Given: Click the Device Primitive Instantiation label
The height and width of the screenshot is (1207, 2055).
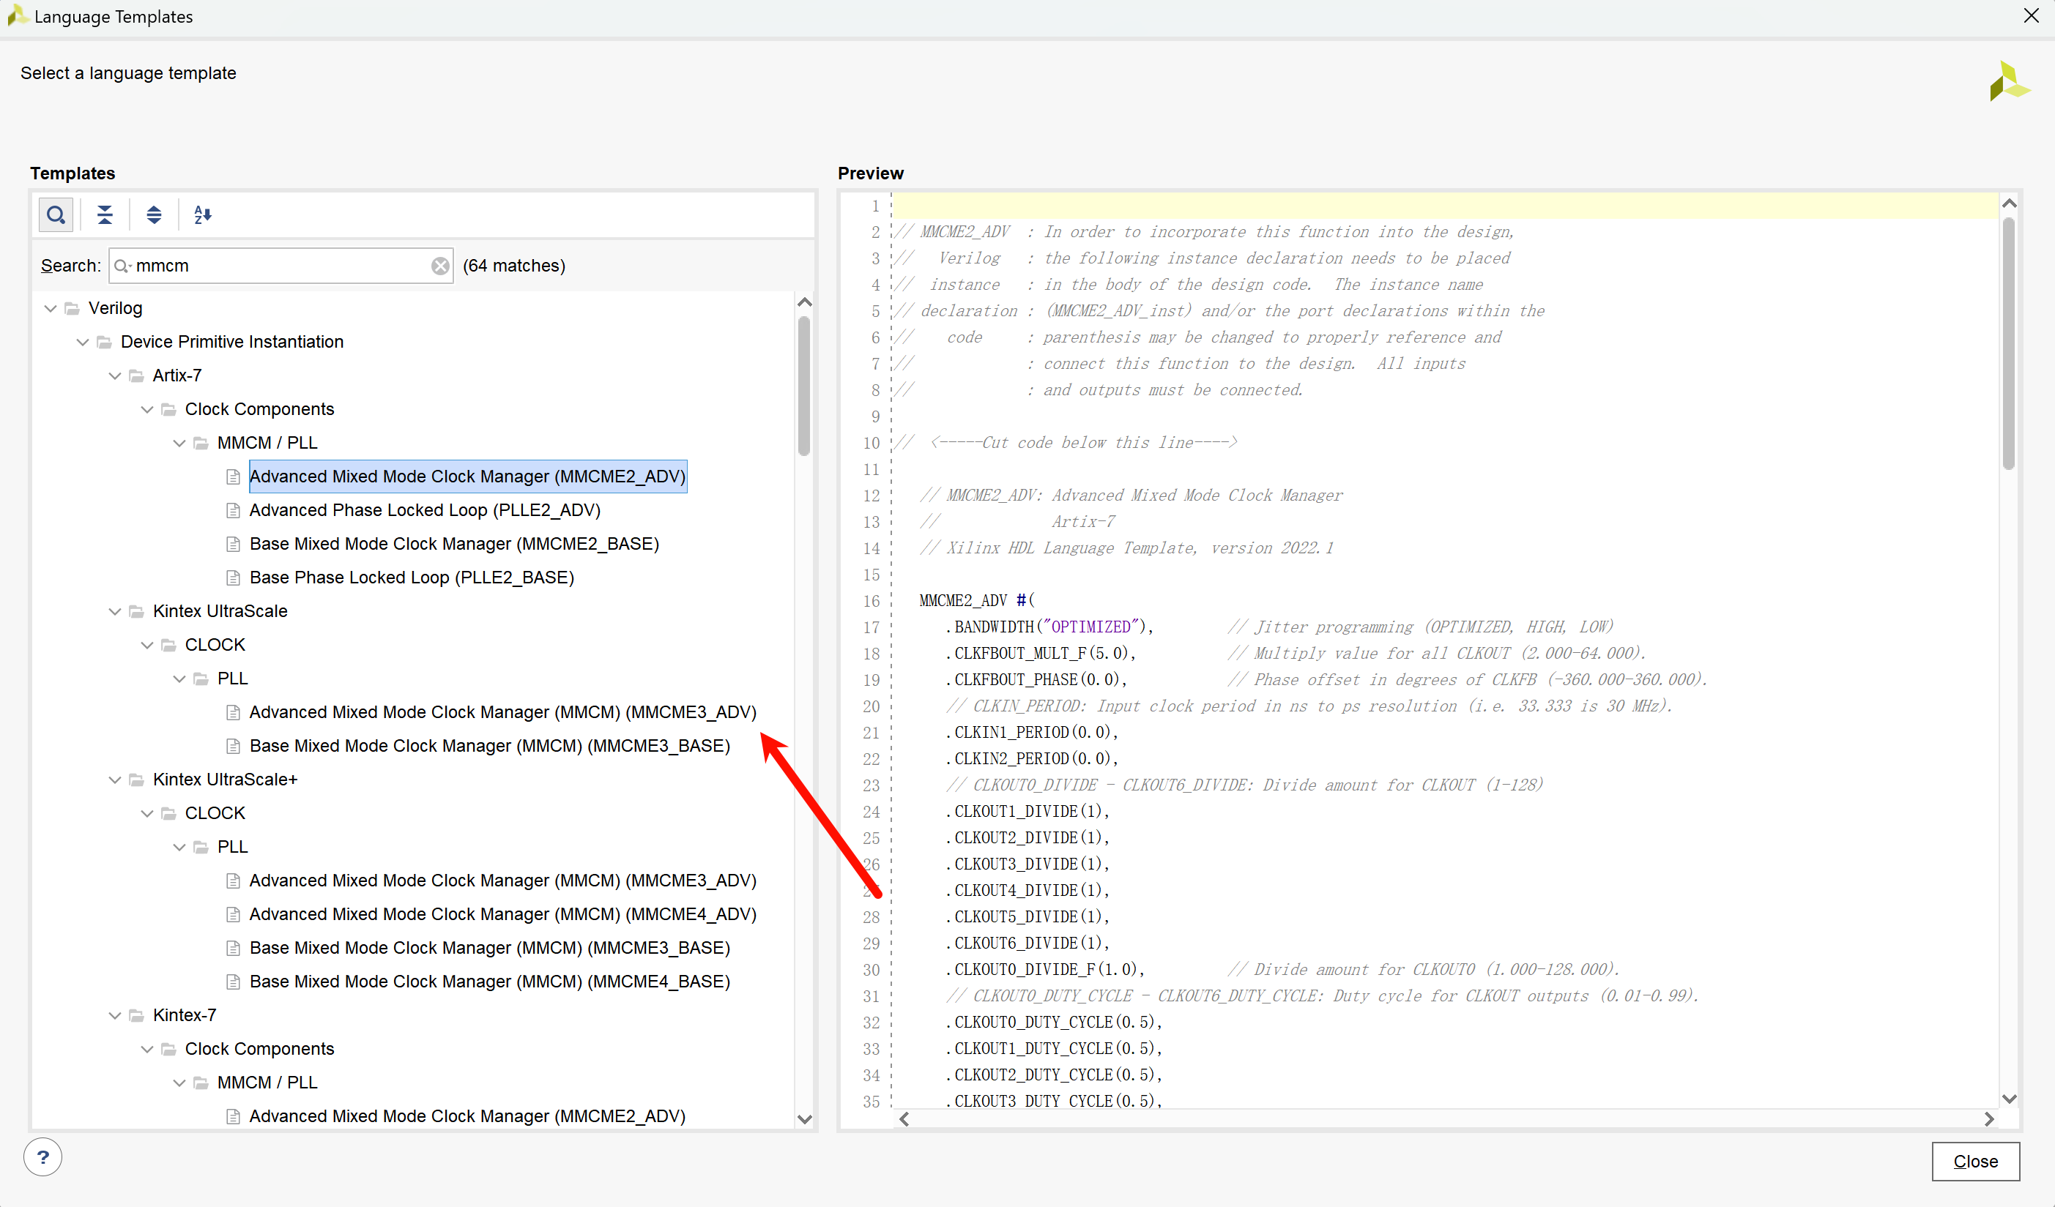Looking at the screenshot, I should click(x=231, y=342).
